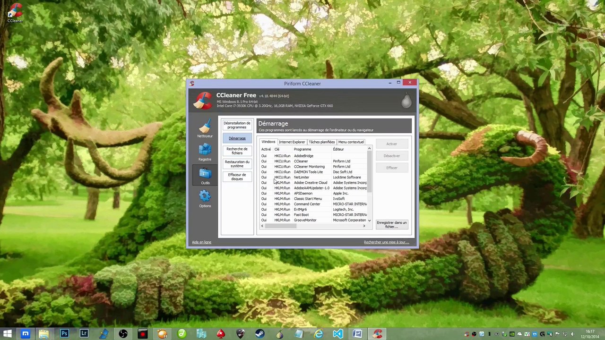Open the Menu contextuel tab

351,142
